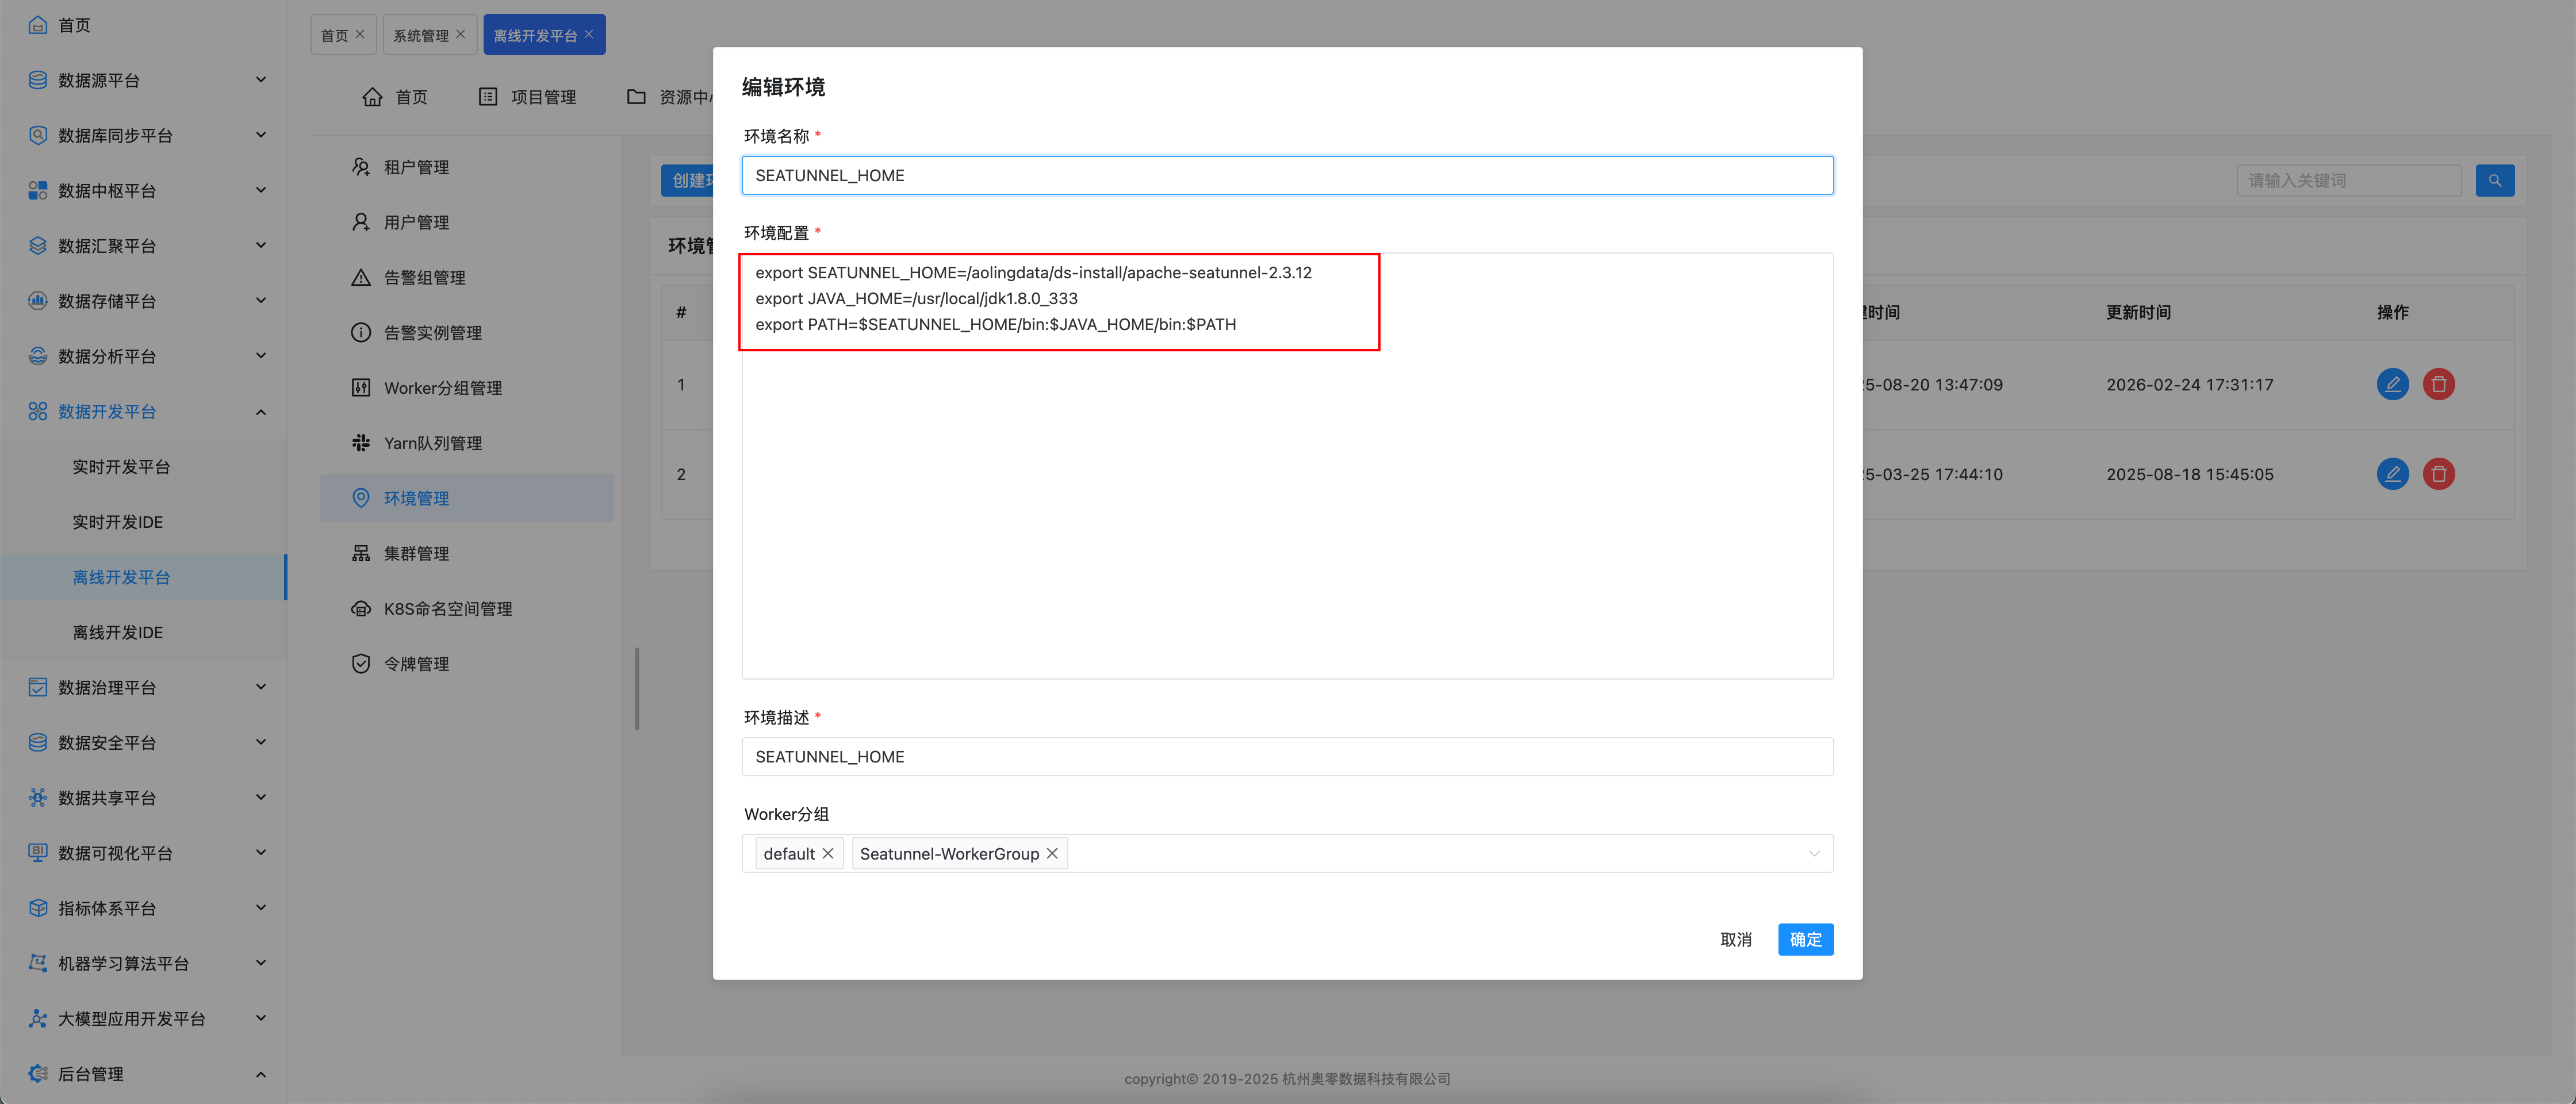Click Yarn队列管理 icon entry
2576x1104 pixels.
click(x=361, y=443)
